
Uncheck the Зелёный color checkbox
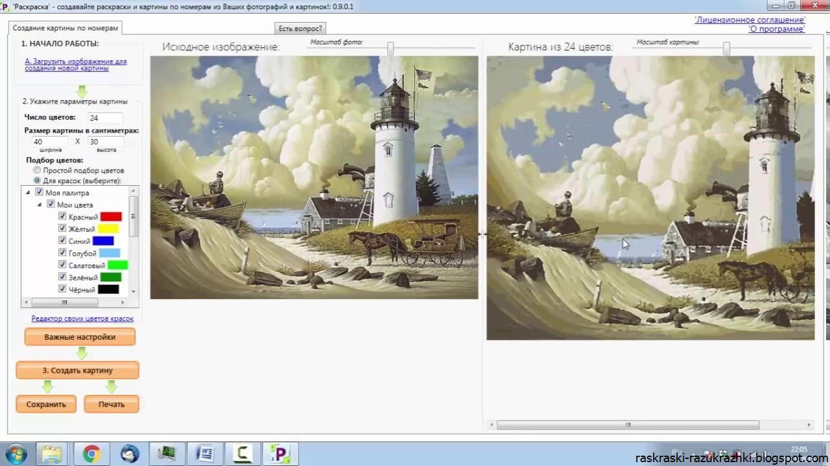point(62,277)
